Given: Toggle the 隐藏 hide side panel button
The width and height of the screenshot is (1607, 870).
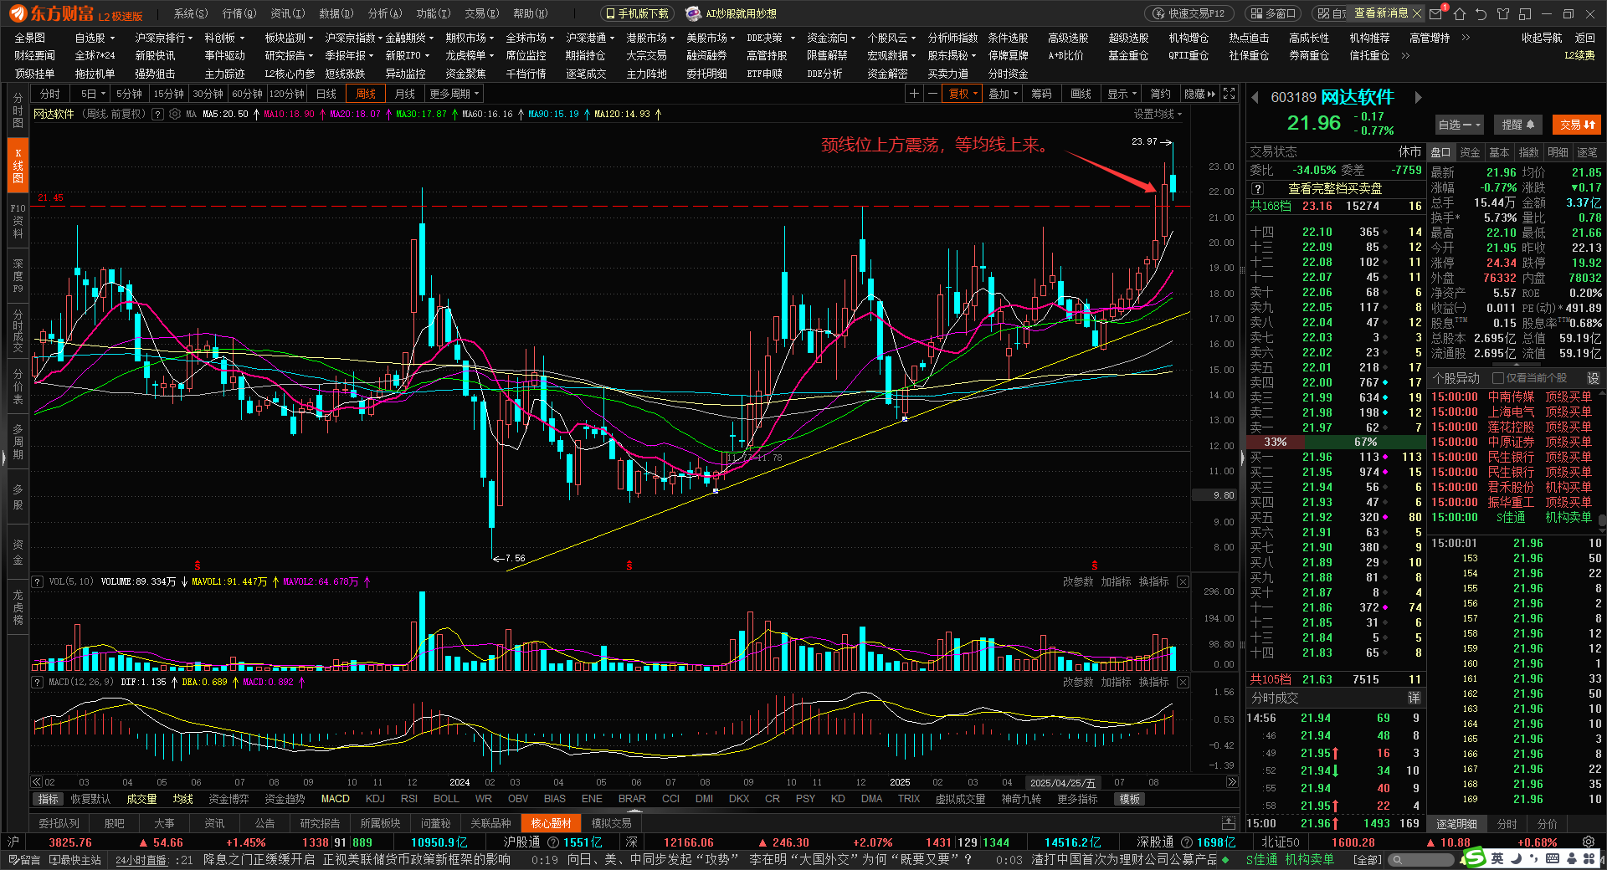Looking at the screenshot, I should [1199, 94].
